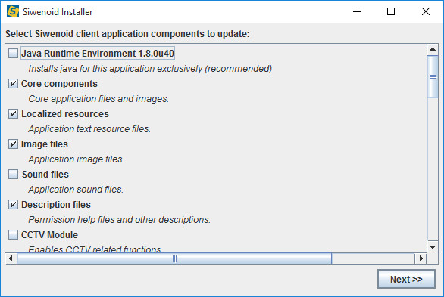Screen dimensions: 444x297
Task: Disable the Description files checkbox
Action: 13,204
